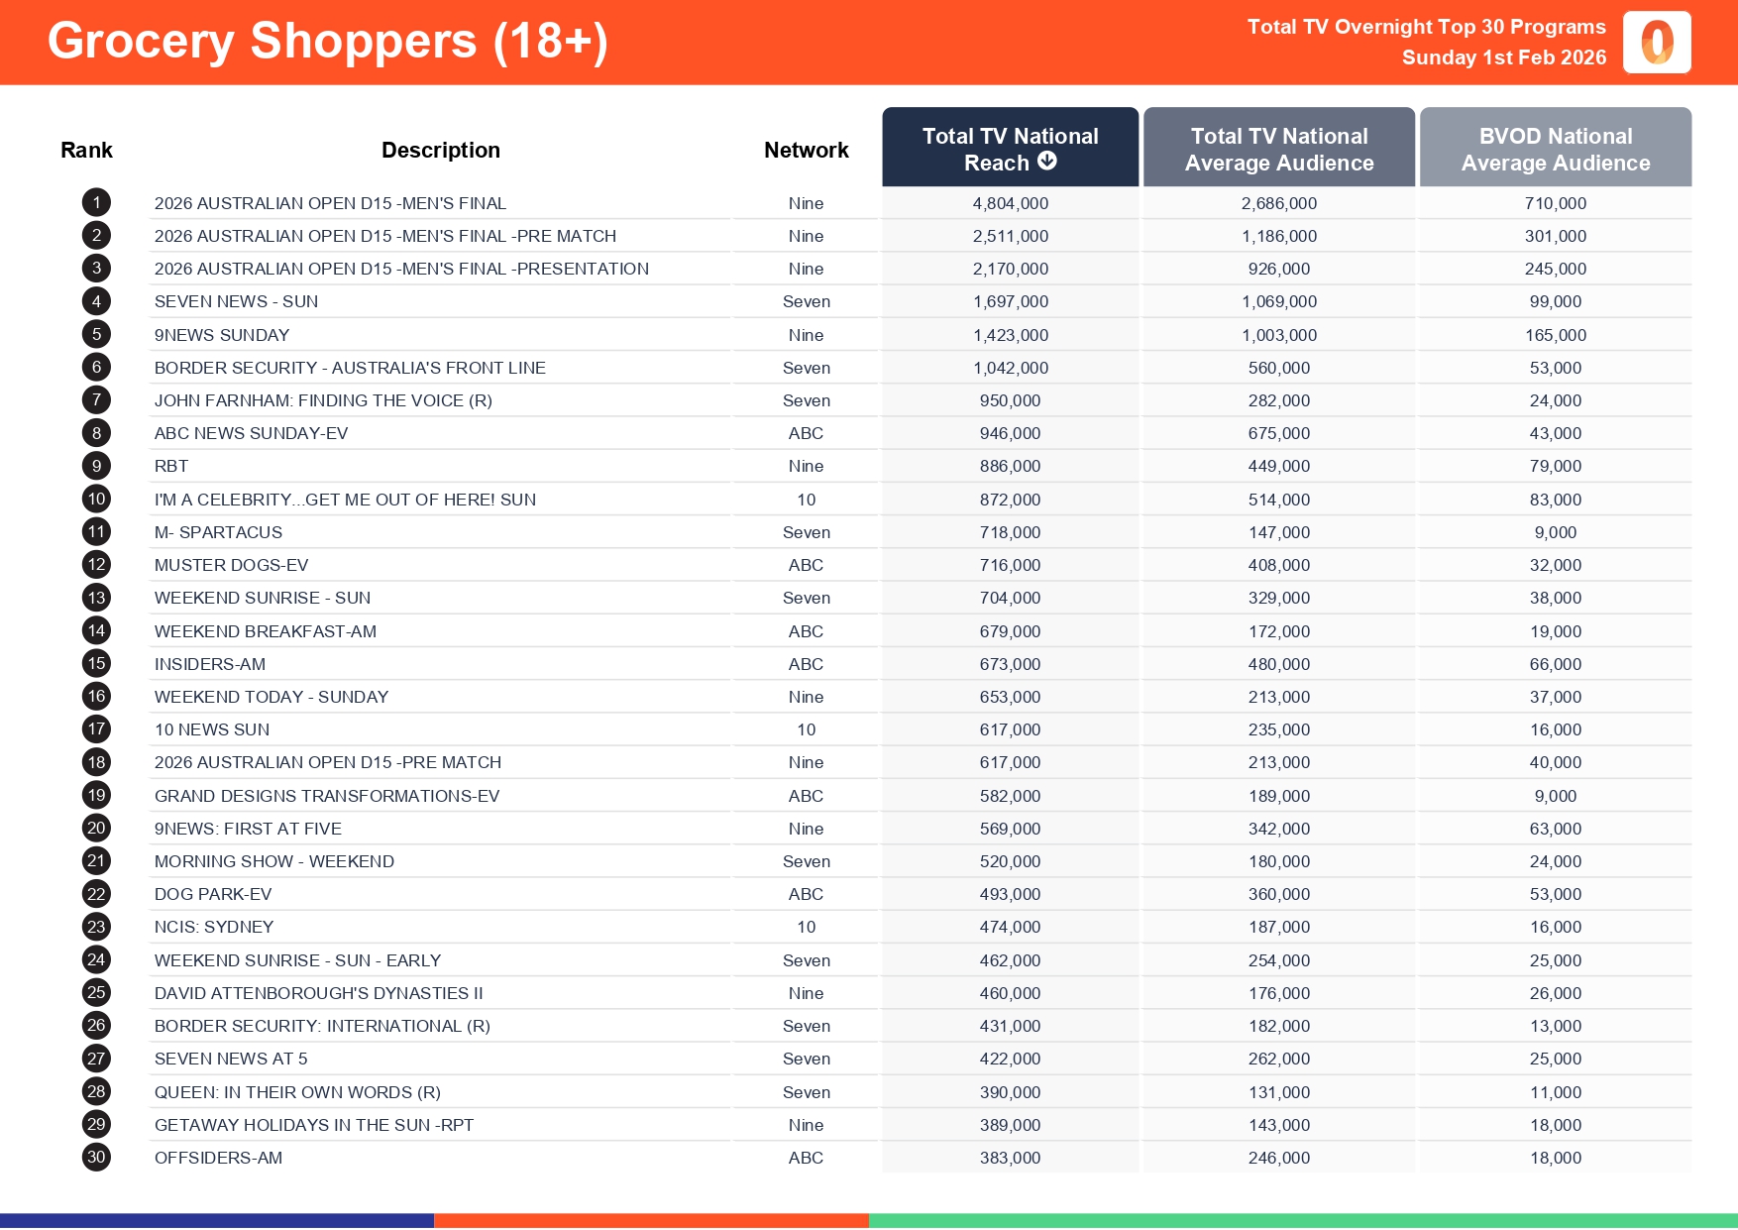Click the rank 22 badge icon
Screen dimensions: 1738x1230
[x=96, y=894]
